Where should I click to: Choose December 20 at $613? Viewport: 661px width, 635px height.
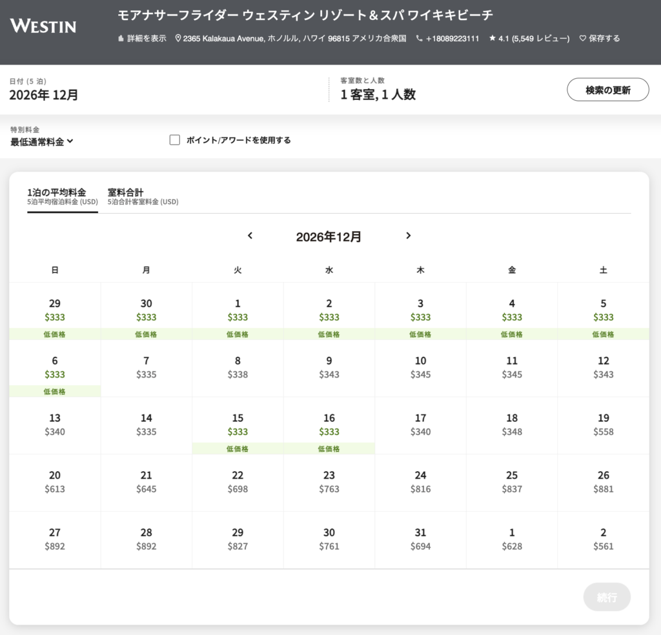[x=55, y=483]
